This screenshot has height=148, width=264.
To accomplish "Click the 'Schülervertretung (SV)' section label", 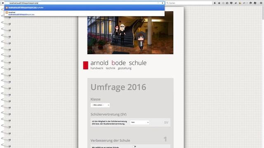I will point(108,114).
